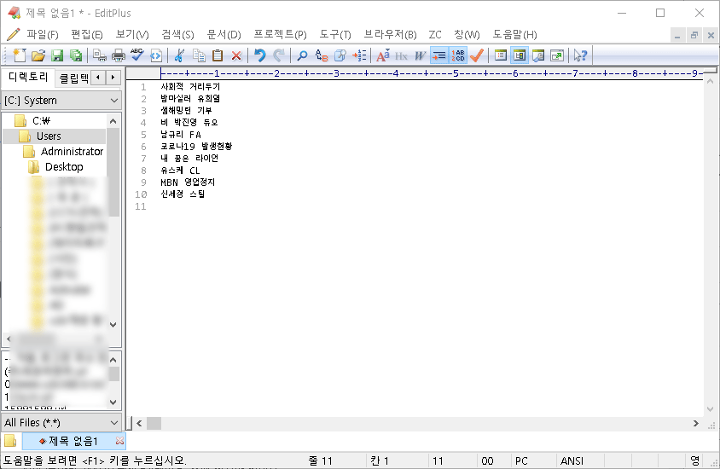The width and height of the screenshot is (720, 469).
Task: Toggle Line Number display icon
Action: 458,55
